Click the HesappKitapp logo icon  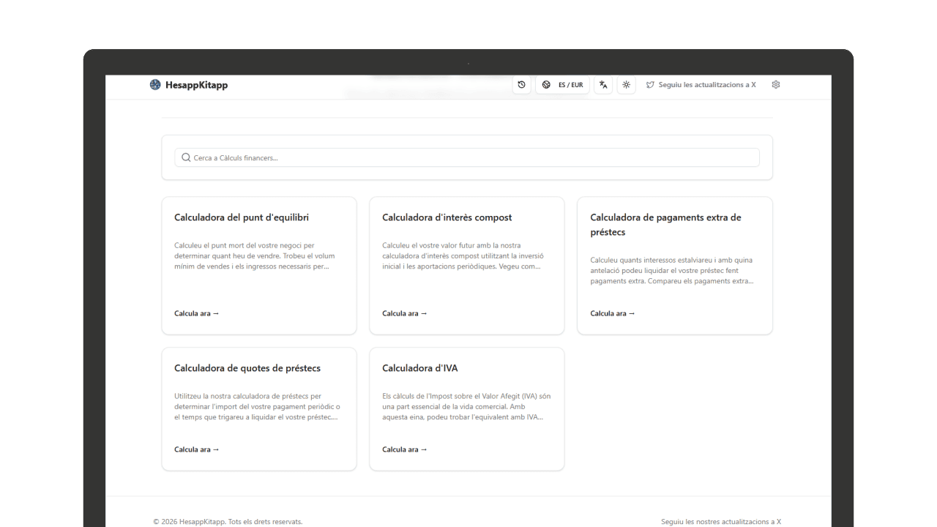[x=155, y=85]
